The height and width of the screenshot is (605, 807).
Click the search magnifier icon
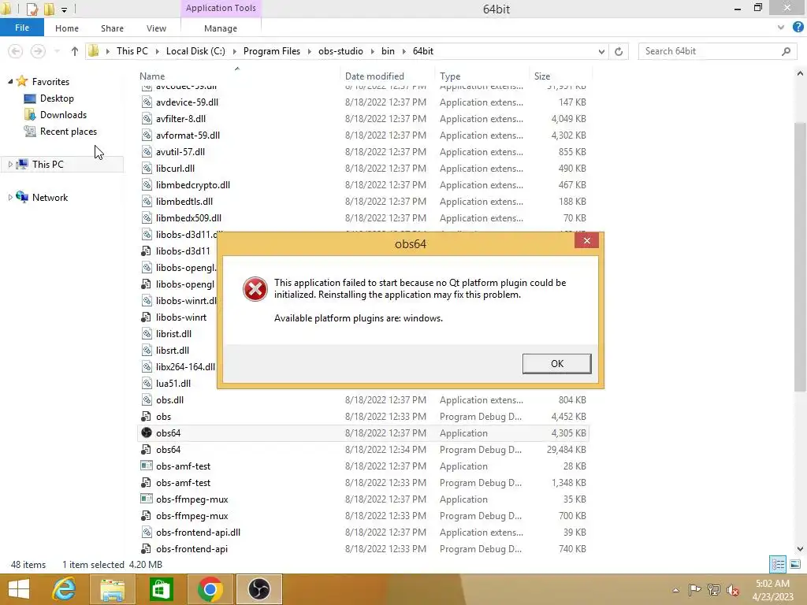786,51
